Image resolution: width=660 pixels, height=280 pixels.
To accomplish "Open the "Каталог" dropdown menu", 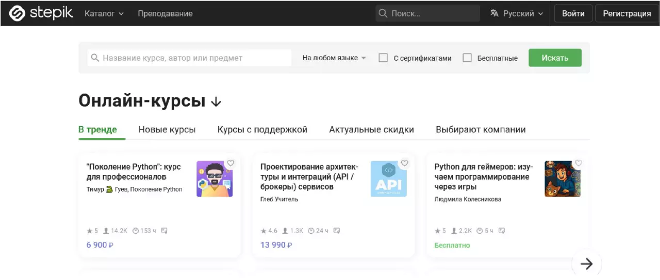I will click(104, 13).
